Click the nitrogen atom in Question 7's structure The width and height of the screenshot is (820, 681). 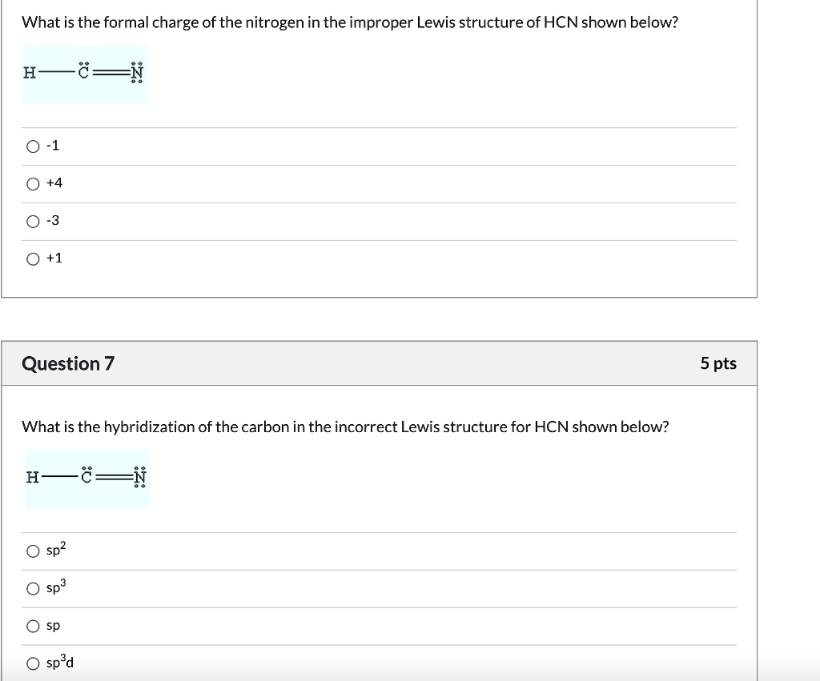[139, 478]
